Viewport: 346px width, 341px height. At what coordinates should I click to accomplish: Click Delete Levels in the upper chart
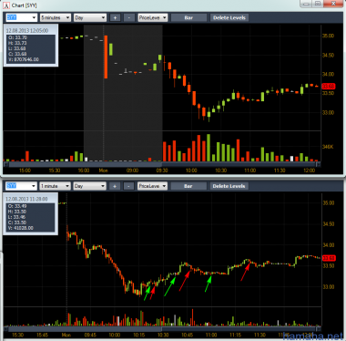click(229, 17)
